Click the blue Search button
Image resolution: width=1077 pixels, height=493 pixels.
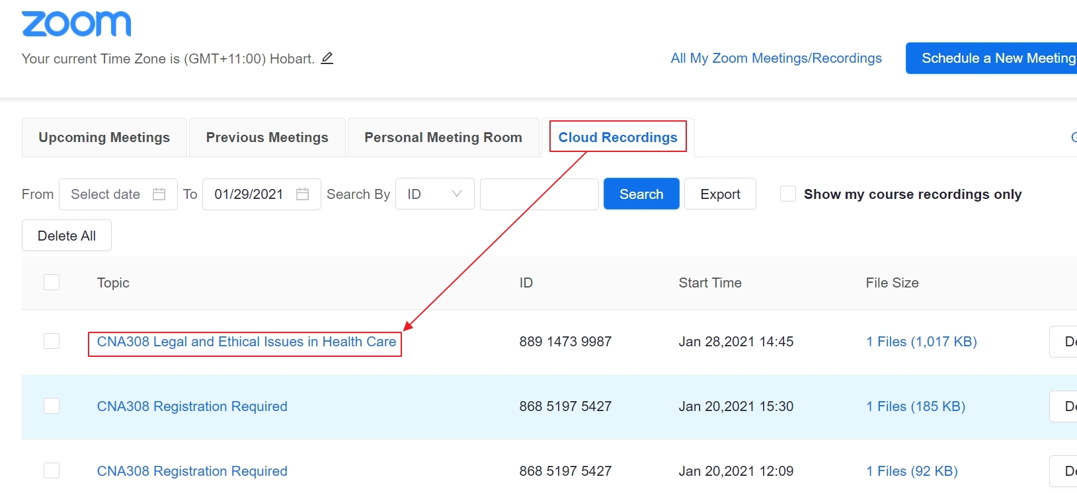pyautogui.click(x=641, y=194)
